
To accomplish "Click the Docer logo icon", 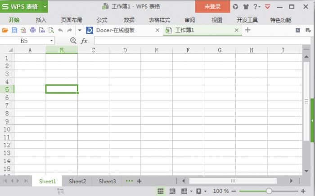I will 90,30.
